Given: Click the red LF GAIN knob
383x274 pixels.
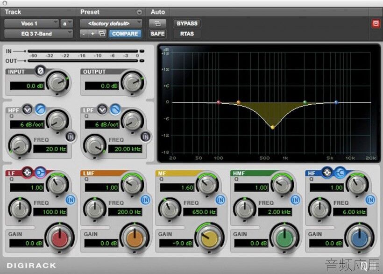Looking at the screenshot, I should click(60, 237).
